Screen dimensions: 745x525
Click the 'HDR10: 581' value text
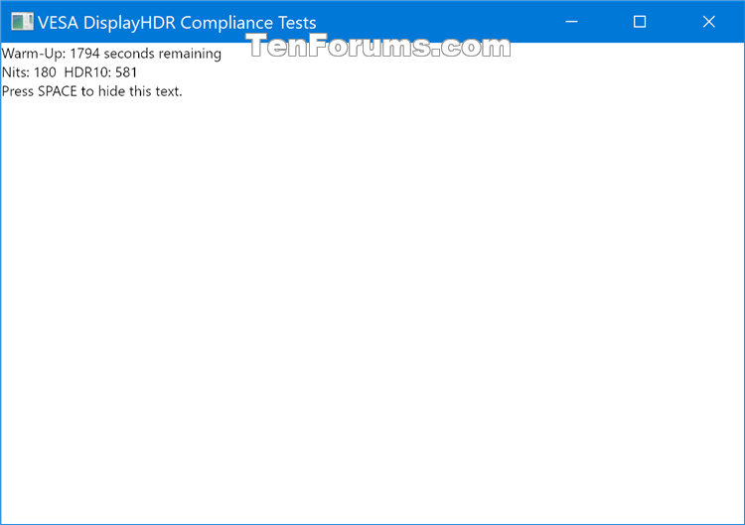pyautogui.click(x=100, y=72)
